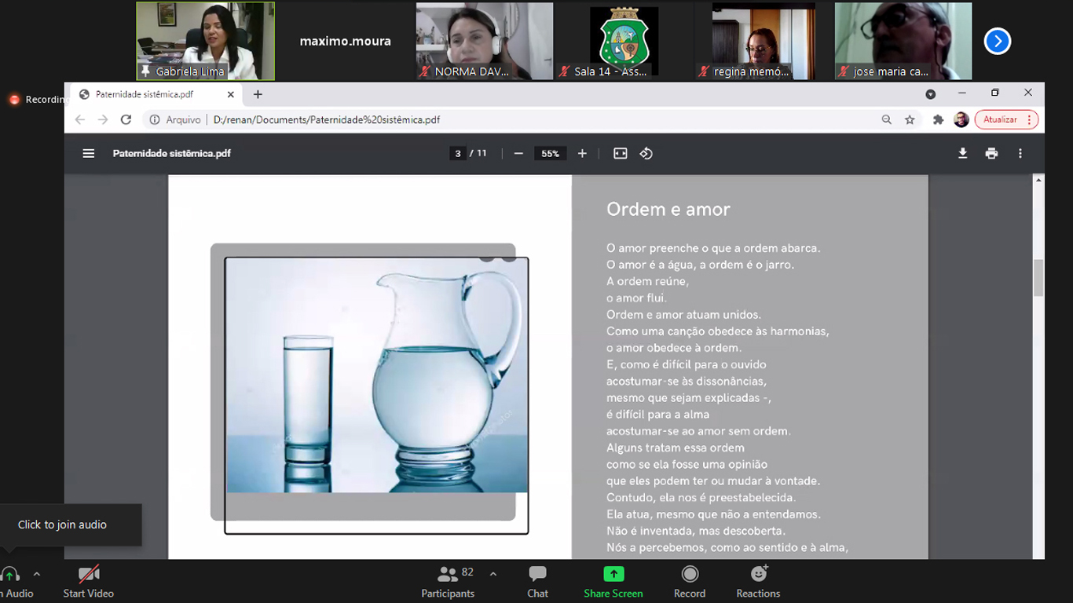This screenshot has width=1073, height=603.
Task: Print the PDF document
Action: click(991, 154)
